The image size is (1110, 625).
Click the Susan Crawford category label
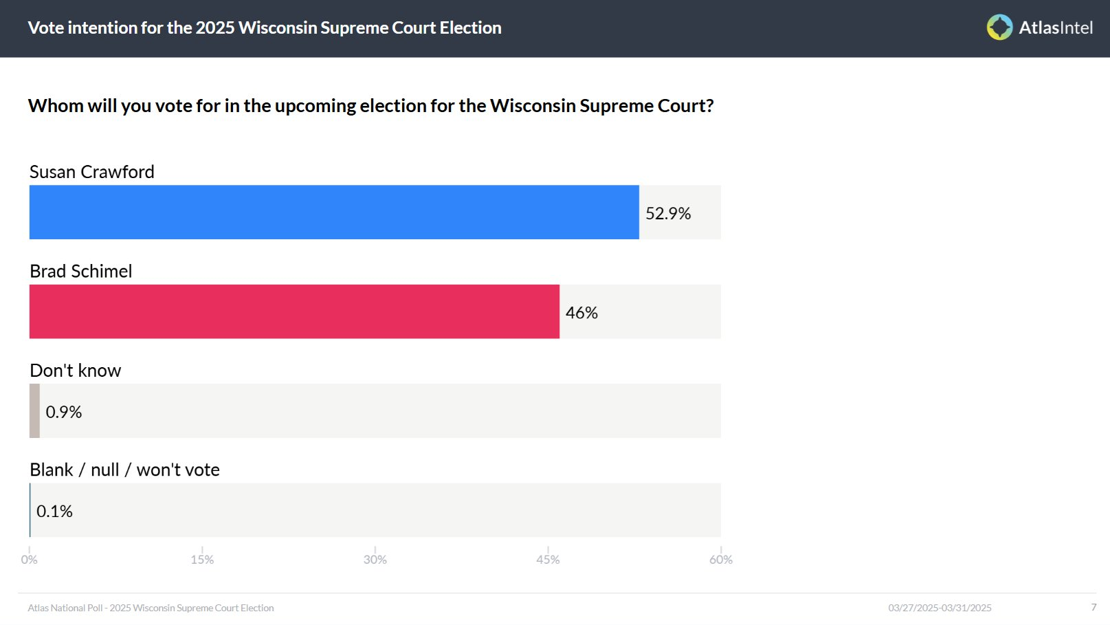pos(92,172)
